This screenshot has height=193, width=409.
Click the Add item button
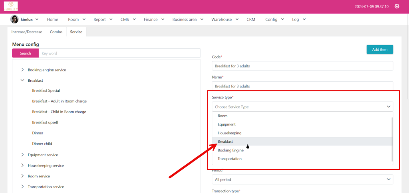pyautogui.click(x=379, y=49)
